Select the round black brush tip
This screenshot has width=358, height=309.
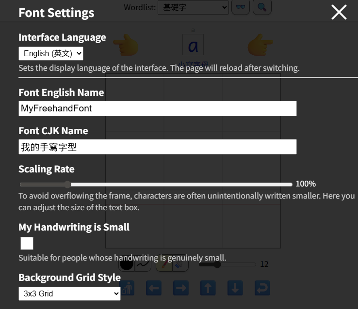pyautogui.click(x=127, y=264)
